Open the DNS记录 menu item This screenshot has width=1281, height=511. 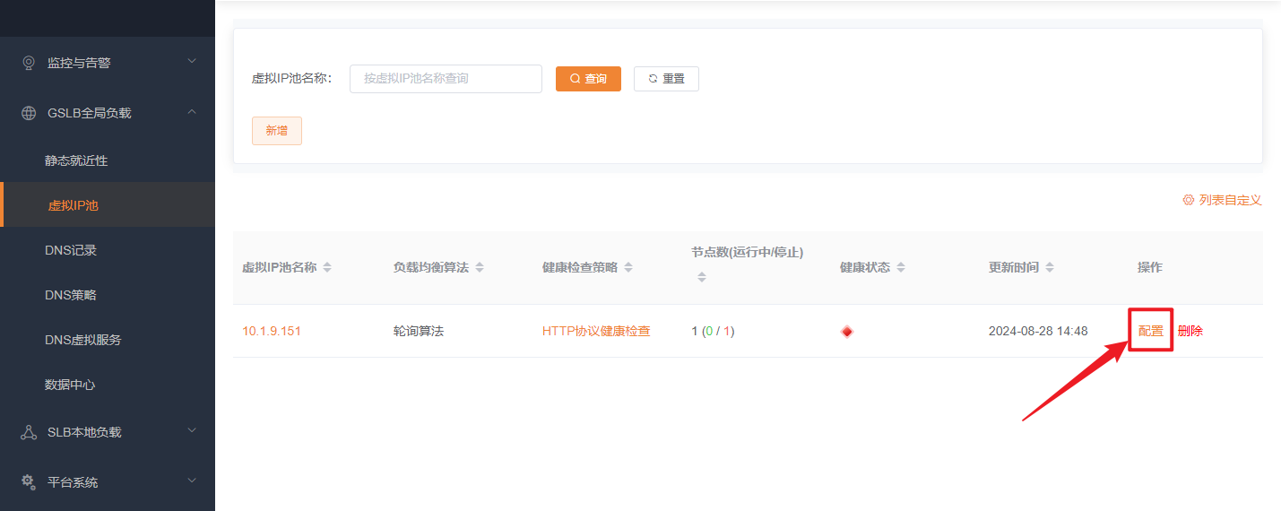coord(71,250)
